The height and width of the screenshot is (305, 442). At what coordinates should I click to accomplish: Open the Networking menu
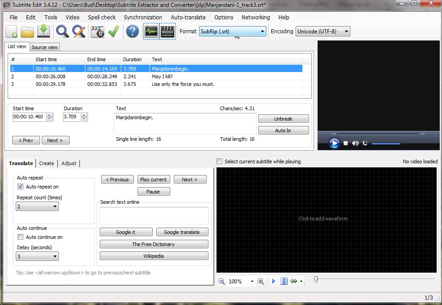[x=256, y=17]
